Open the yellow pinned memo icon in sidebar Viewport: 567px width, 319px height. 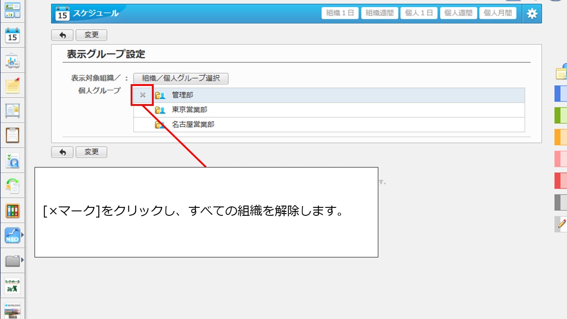pos(12,85)
